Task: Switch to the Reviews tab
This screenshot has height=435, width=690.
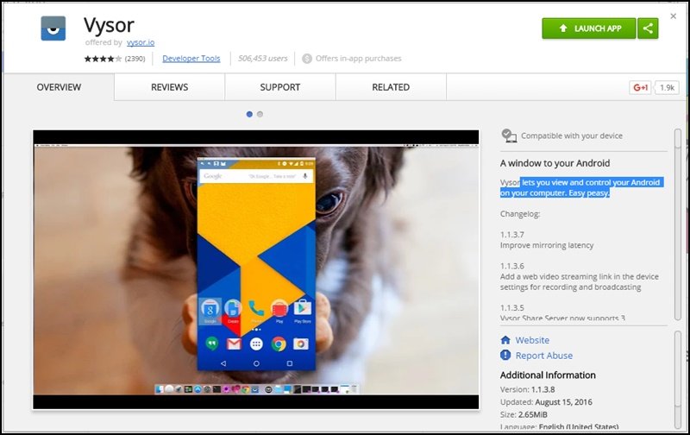Action: click(x=169, y=87)
